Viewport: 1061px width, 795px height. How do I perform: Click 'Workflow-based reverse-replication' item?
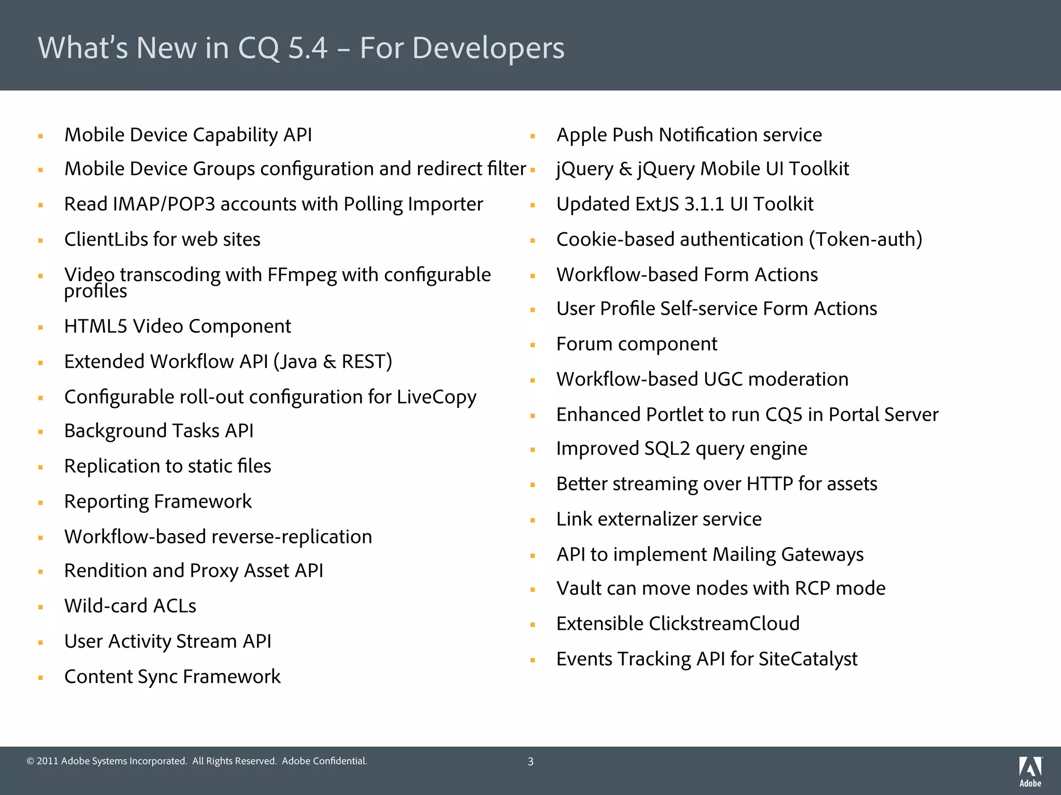pyautogui.click(x=218, y=537)
